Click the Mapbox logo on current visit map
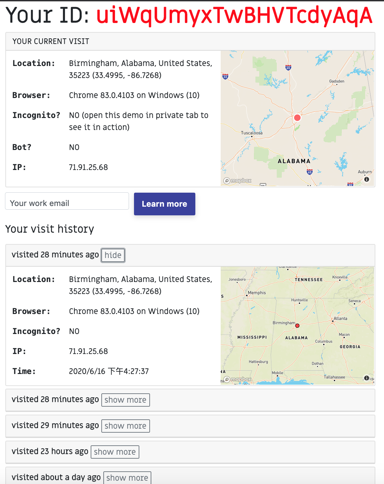This screenshot has width=384, height=484. coord(237,181)
